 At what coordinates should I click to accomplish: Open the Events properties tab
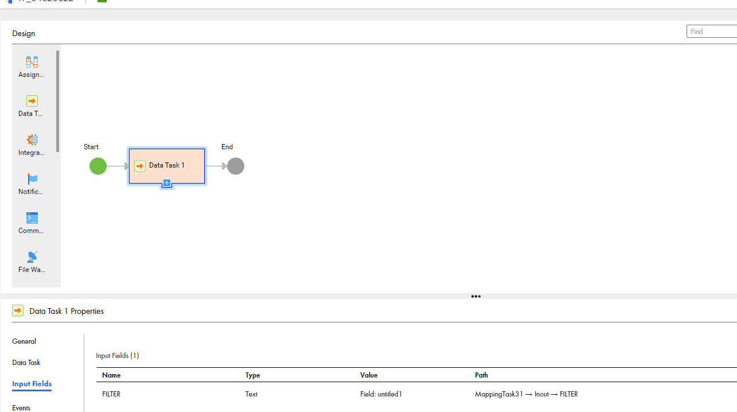pyautogui.click(x=21, y=408)
